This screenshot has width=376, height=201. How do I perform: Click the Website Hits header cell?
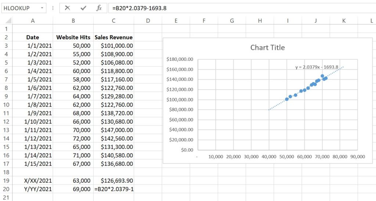[73, 37]
